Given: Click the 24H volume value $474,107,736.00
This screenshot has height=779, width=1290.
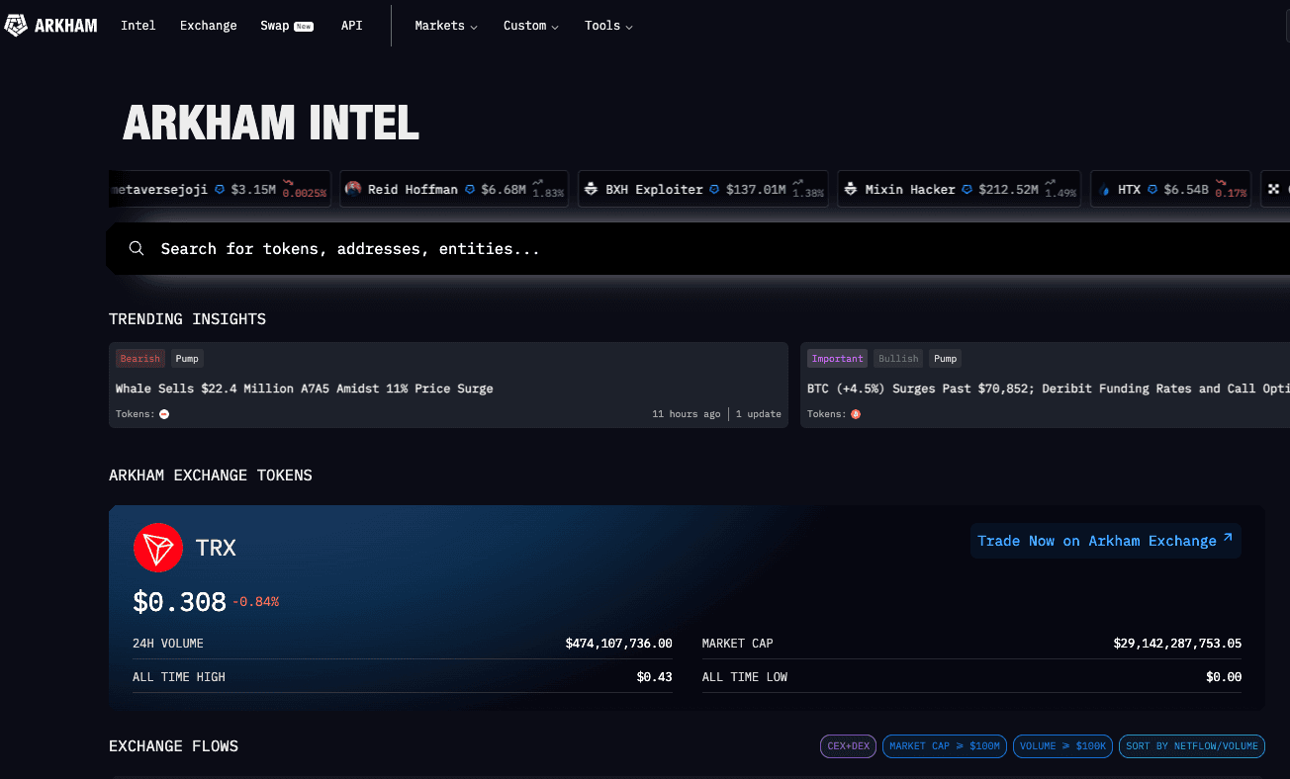Looking at the screenshot, I should click(618, 644).
